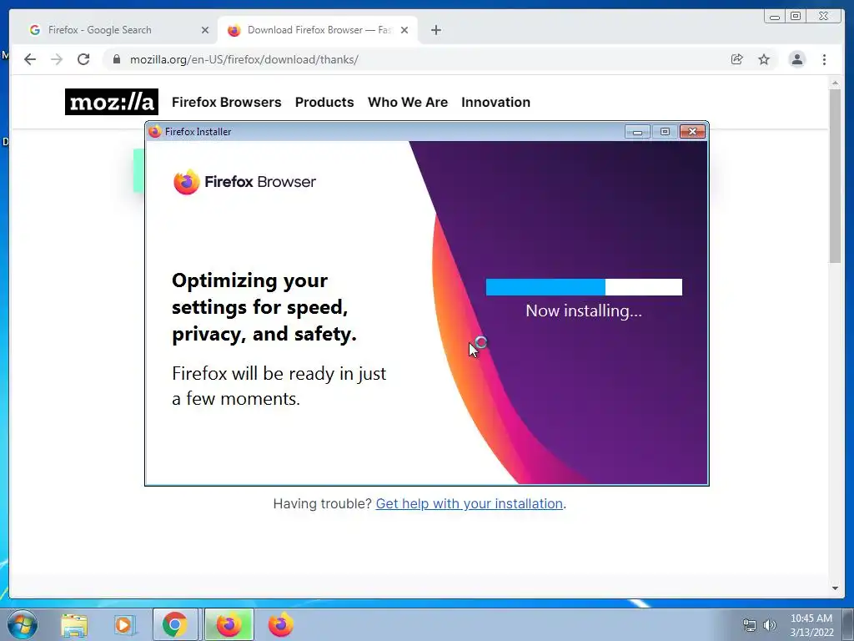
Task: Reload the Mozilla download page
Action: pyautogui.click(x=83, y=59)
